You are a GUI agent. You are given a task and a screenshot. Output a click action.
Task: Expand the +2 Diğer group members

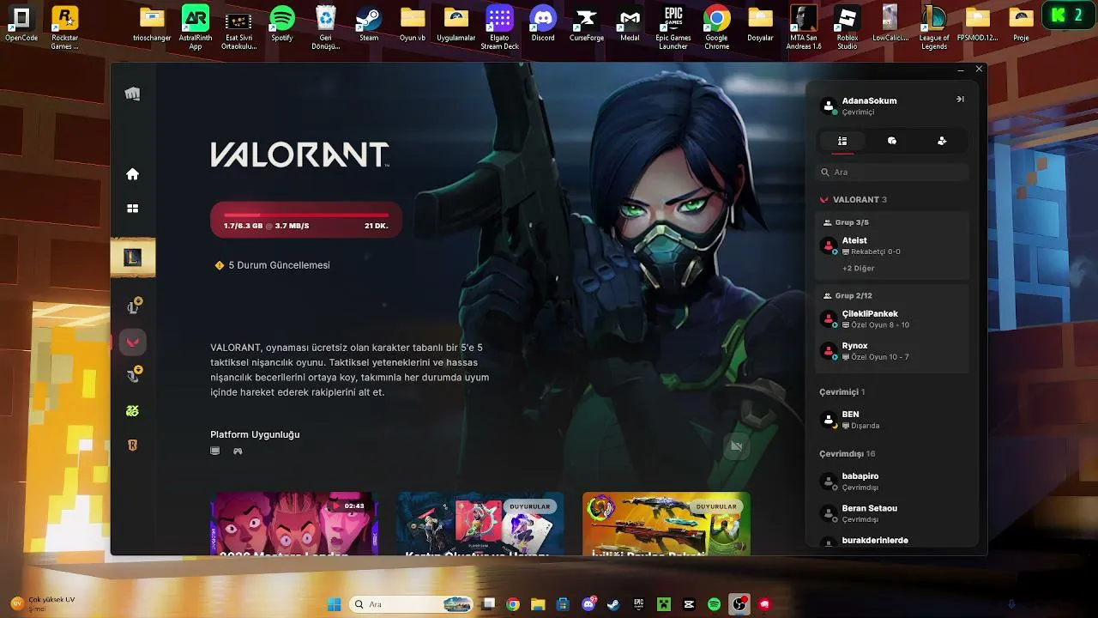(859, 268)
